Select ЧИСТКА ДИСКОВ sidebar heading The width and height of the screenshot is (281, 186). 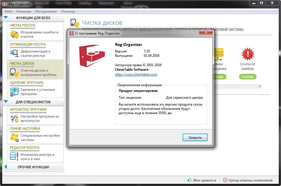[x=22, y=64]
